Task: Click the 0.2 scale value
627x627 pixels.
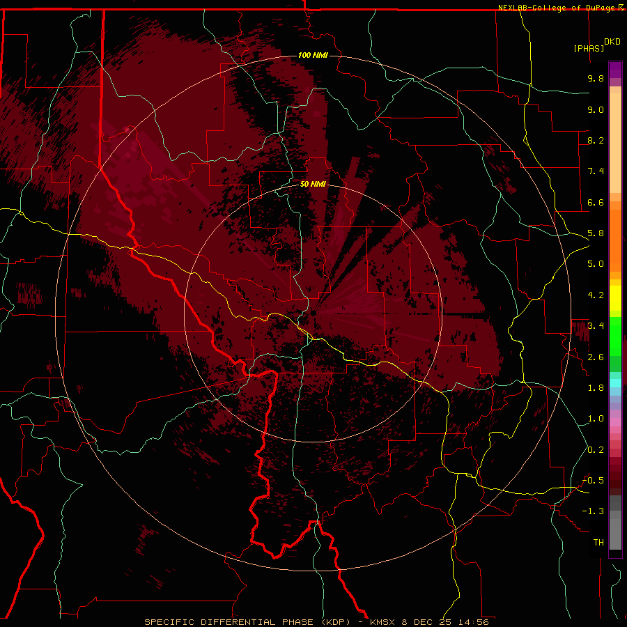Action: pyautogui.click(x=596, y=450)
